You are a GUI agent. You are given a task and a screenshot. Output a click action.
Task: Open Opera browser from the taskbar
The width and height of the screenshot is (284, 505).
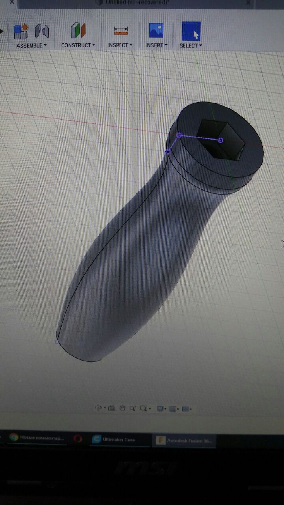point(78,438)
